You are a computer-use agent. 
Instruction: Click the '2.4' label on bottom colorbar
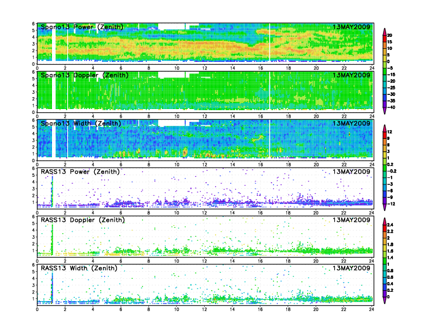pos(390,225)
